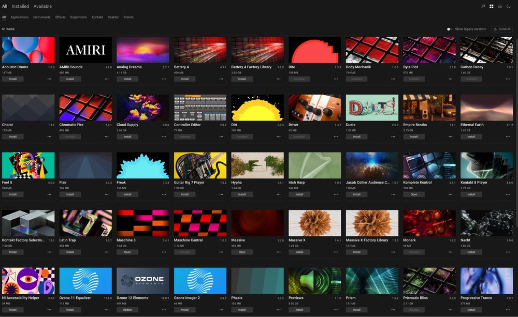518x317 pixels.
Task: Open more options for Choral
Action: pos(49,137)
